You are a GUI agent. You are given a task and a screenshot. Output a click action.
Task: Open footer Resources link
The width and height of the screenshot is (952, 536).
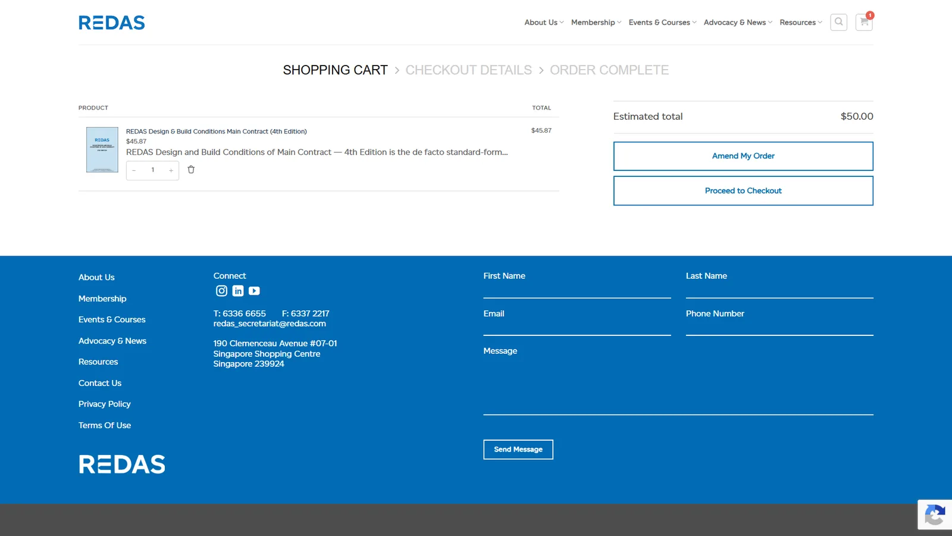(98, 362)
